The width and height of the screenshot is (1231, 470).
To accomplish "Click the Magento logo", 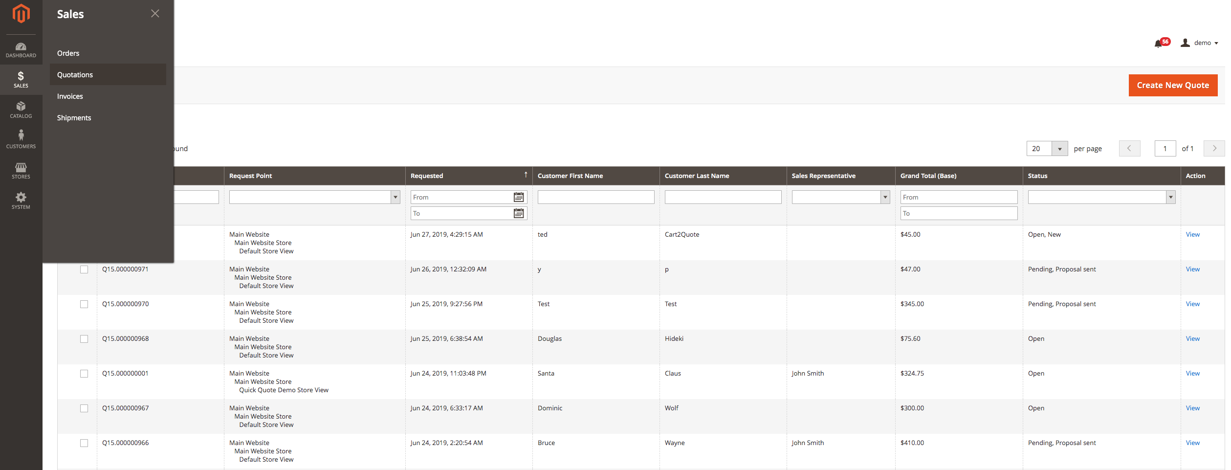I will tap(21, 14).
